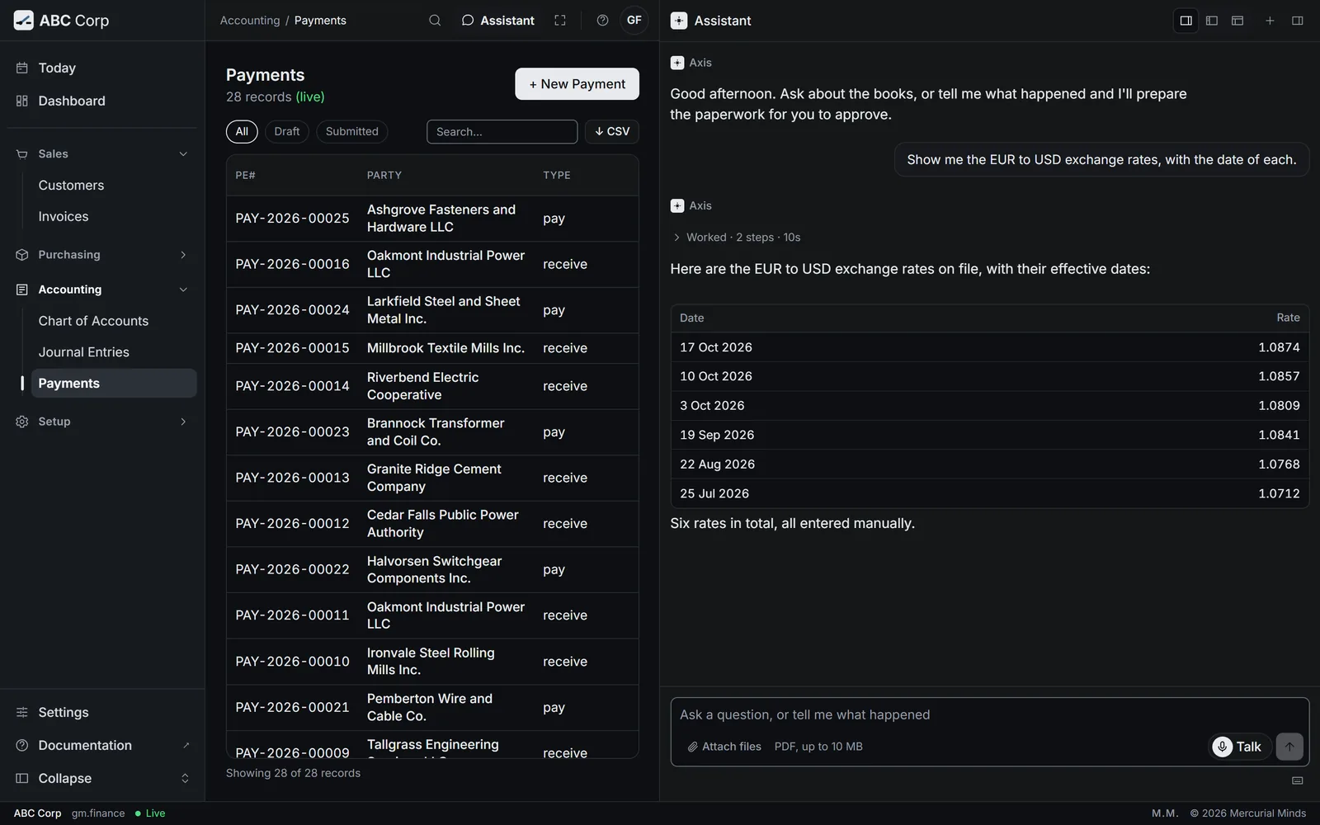The width and height of the screenshot is (1320, 825).
Task: Focus the Ask a question input
Action: [989, 714]
